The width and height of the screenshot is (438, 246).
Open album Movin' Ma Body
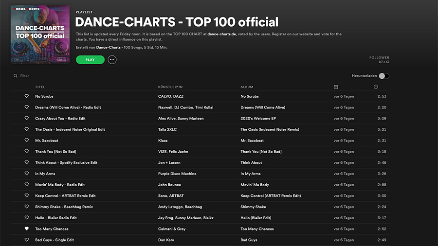255,185
